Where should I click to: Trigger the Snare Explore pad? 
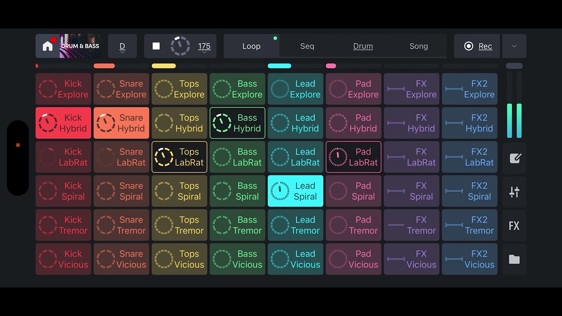click(x=121, y=89)
